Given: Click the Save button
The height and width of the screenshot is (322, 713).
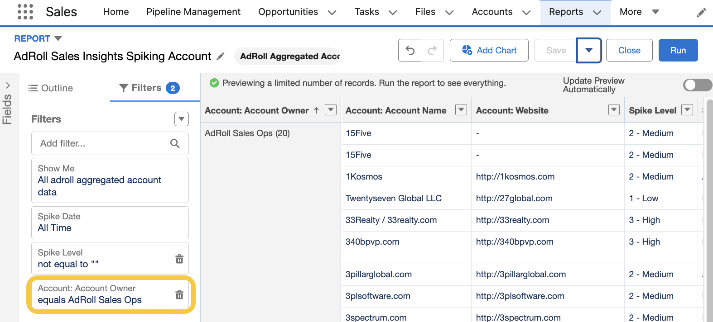Looking at the screenshot, I should pyautogui.click(x=556, y=50).
